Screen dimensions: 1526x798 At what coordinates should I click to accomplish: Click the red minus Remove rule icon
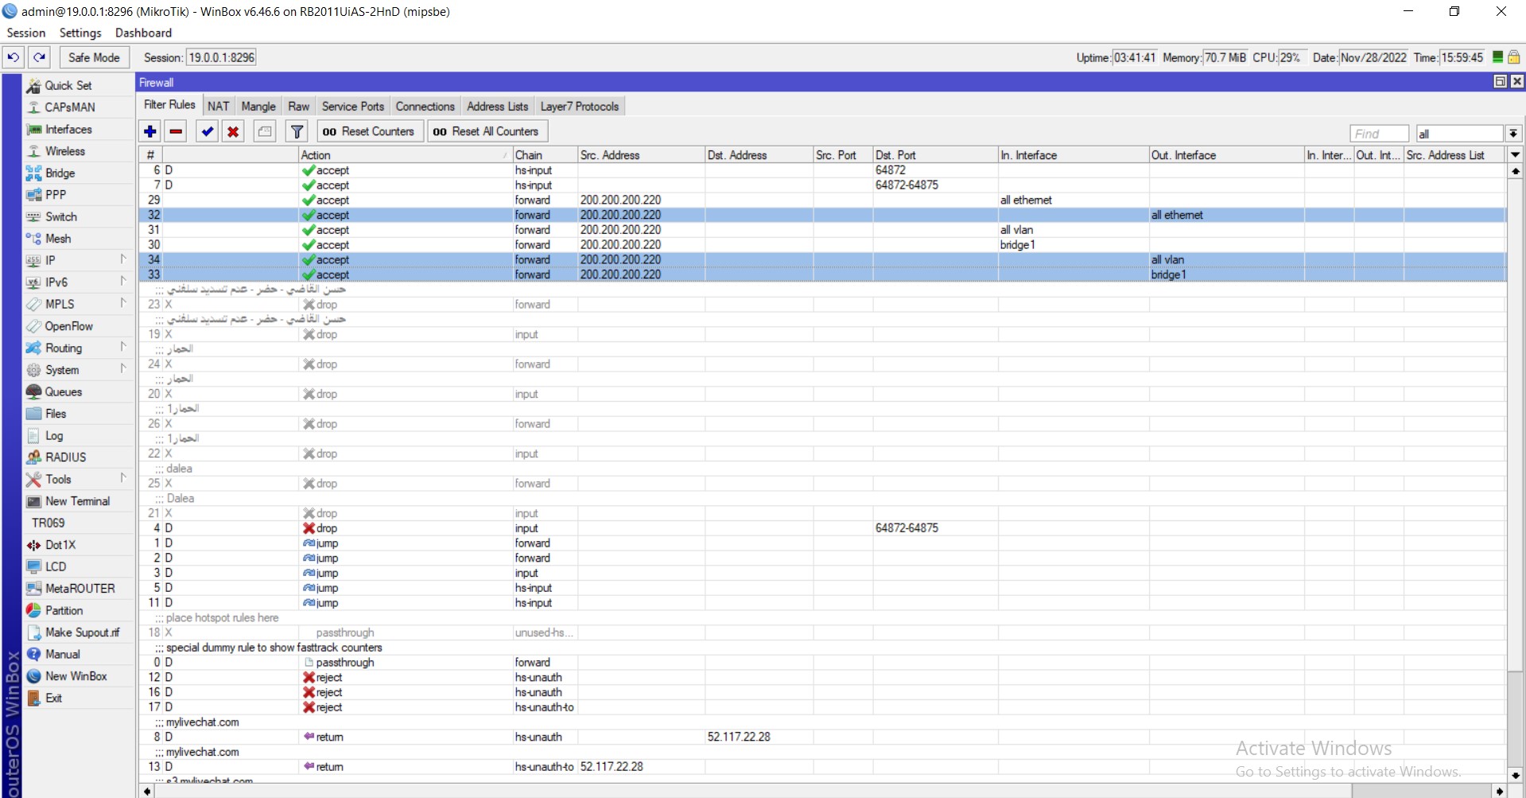click(x=177, y=131)
